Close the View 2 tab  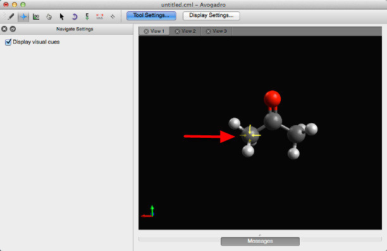pos(177,32)
